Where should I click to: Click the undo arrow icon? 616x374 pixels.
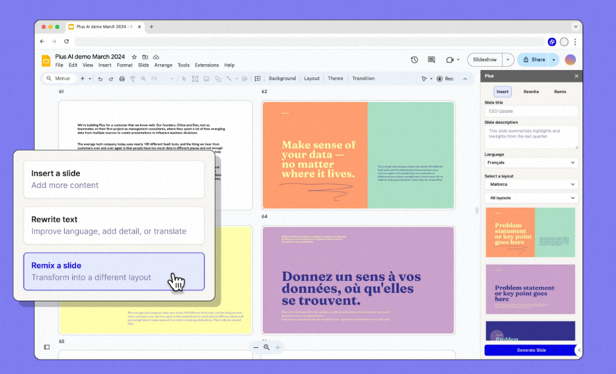tap(100, 79)
